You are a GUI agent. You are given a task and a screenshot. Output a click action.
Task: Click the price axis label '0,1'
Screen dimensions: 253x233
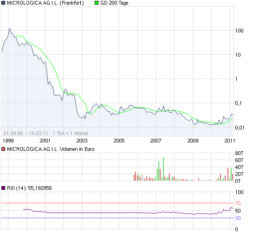coord(238,103)
